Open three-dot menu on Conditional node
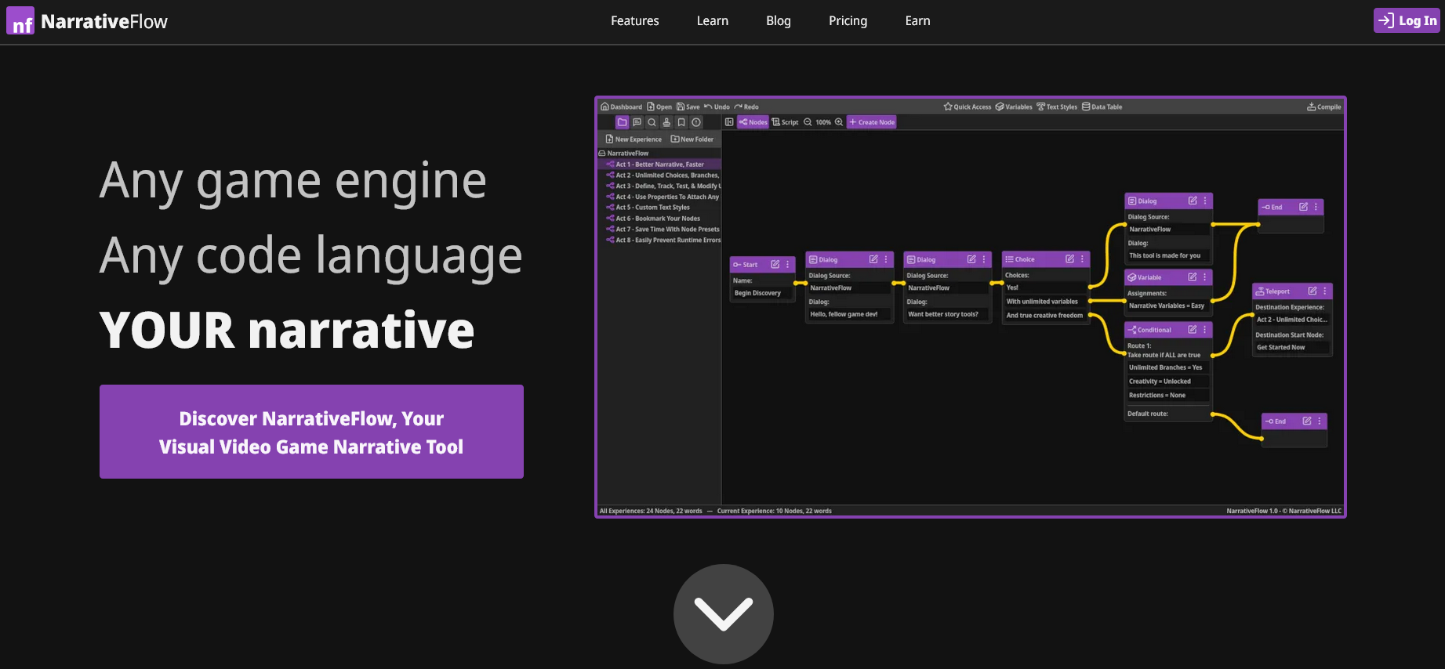Image resolution: width=1445 pixels, height=669 pixels. [x=1205, y=330]
